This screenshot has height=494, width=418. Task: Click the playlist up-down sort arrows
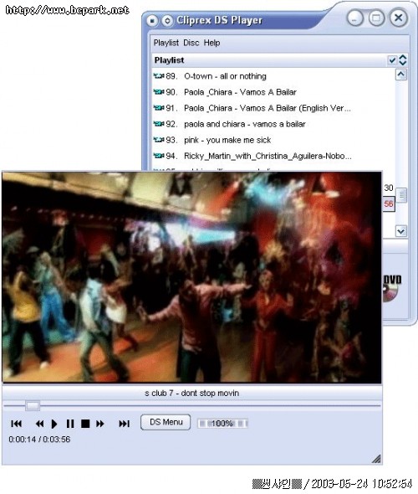point(403,59)
